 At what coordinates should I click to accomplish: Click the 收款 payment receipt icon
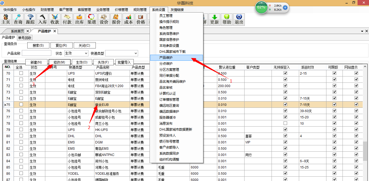(55, 19)
